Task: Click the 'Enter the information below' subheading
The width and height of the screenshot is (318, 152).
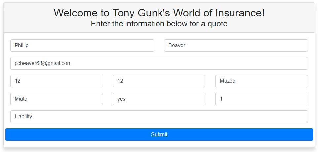Action: pos(159,24)
